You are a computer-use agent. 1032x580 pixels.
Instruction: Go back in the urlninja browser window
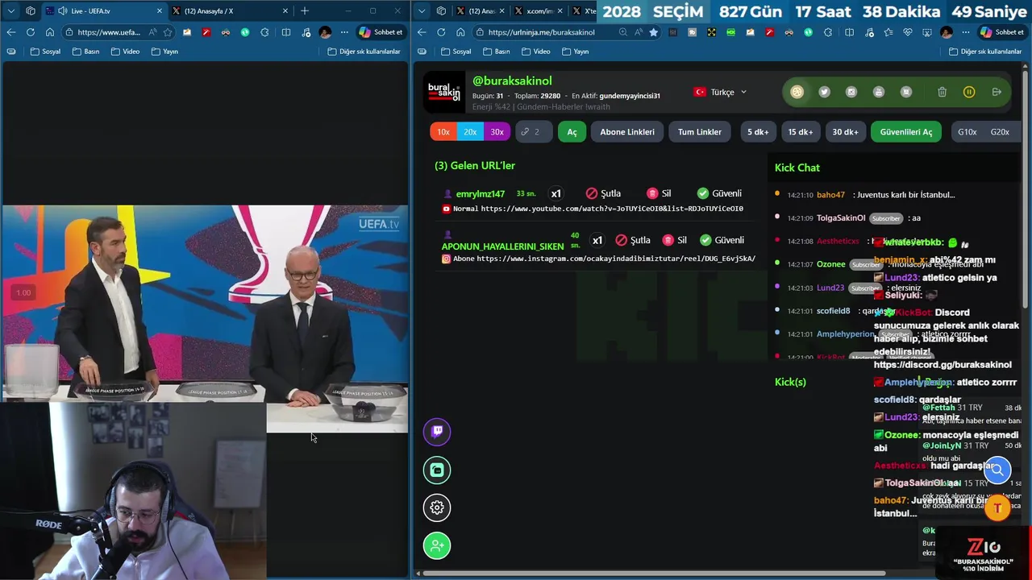pos(421,32)
